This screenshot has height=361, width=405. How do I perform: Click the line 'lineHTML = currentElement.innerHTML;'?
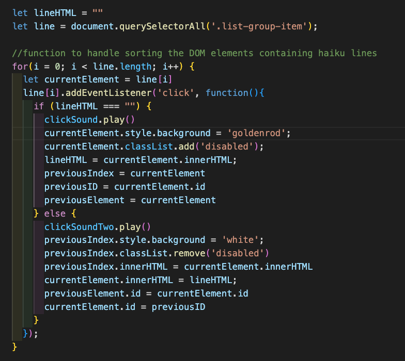(x=141, y=160)
